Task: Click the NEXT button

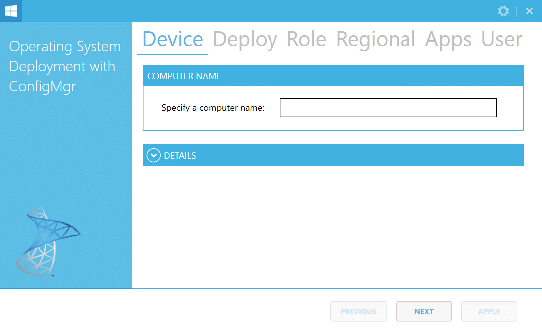Action: [423, 311]
